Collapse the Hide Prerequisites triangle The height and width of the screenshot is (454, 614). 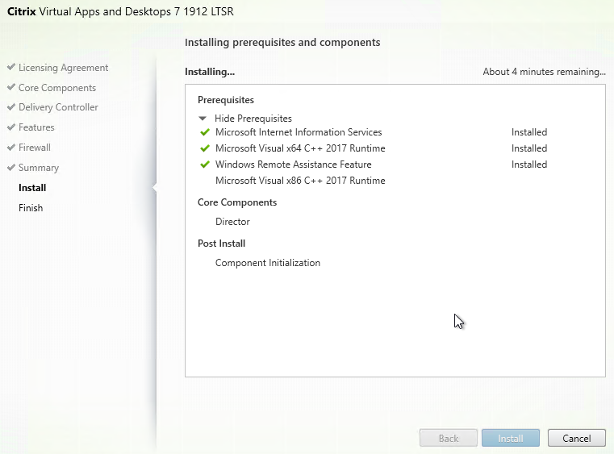(203, 119)
